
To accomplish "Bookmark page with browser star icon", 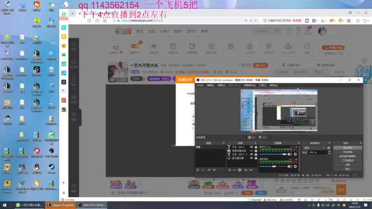I will tap(105, 21).
